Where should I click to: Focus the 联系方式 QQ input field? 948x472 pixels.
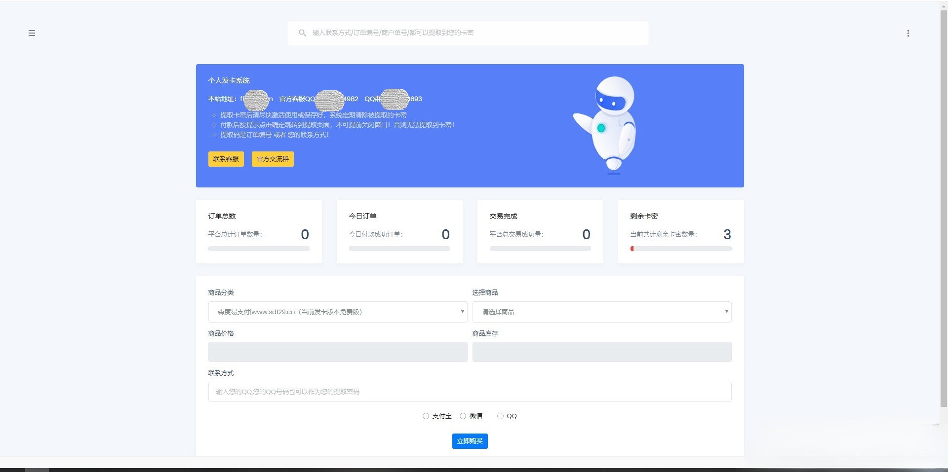pyautogui.click(x=470, y=392)
